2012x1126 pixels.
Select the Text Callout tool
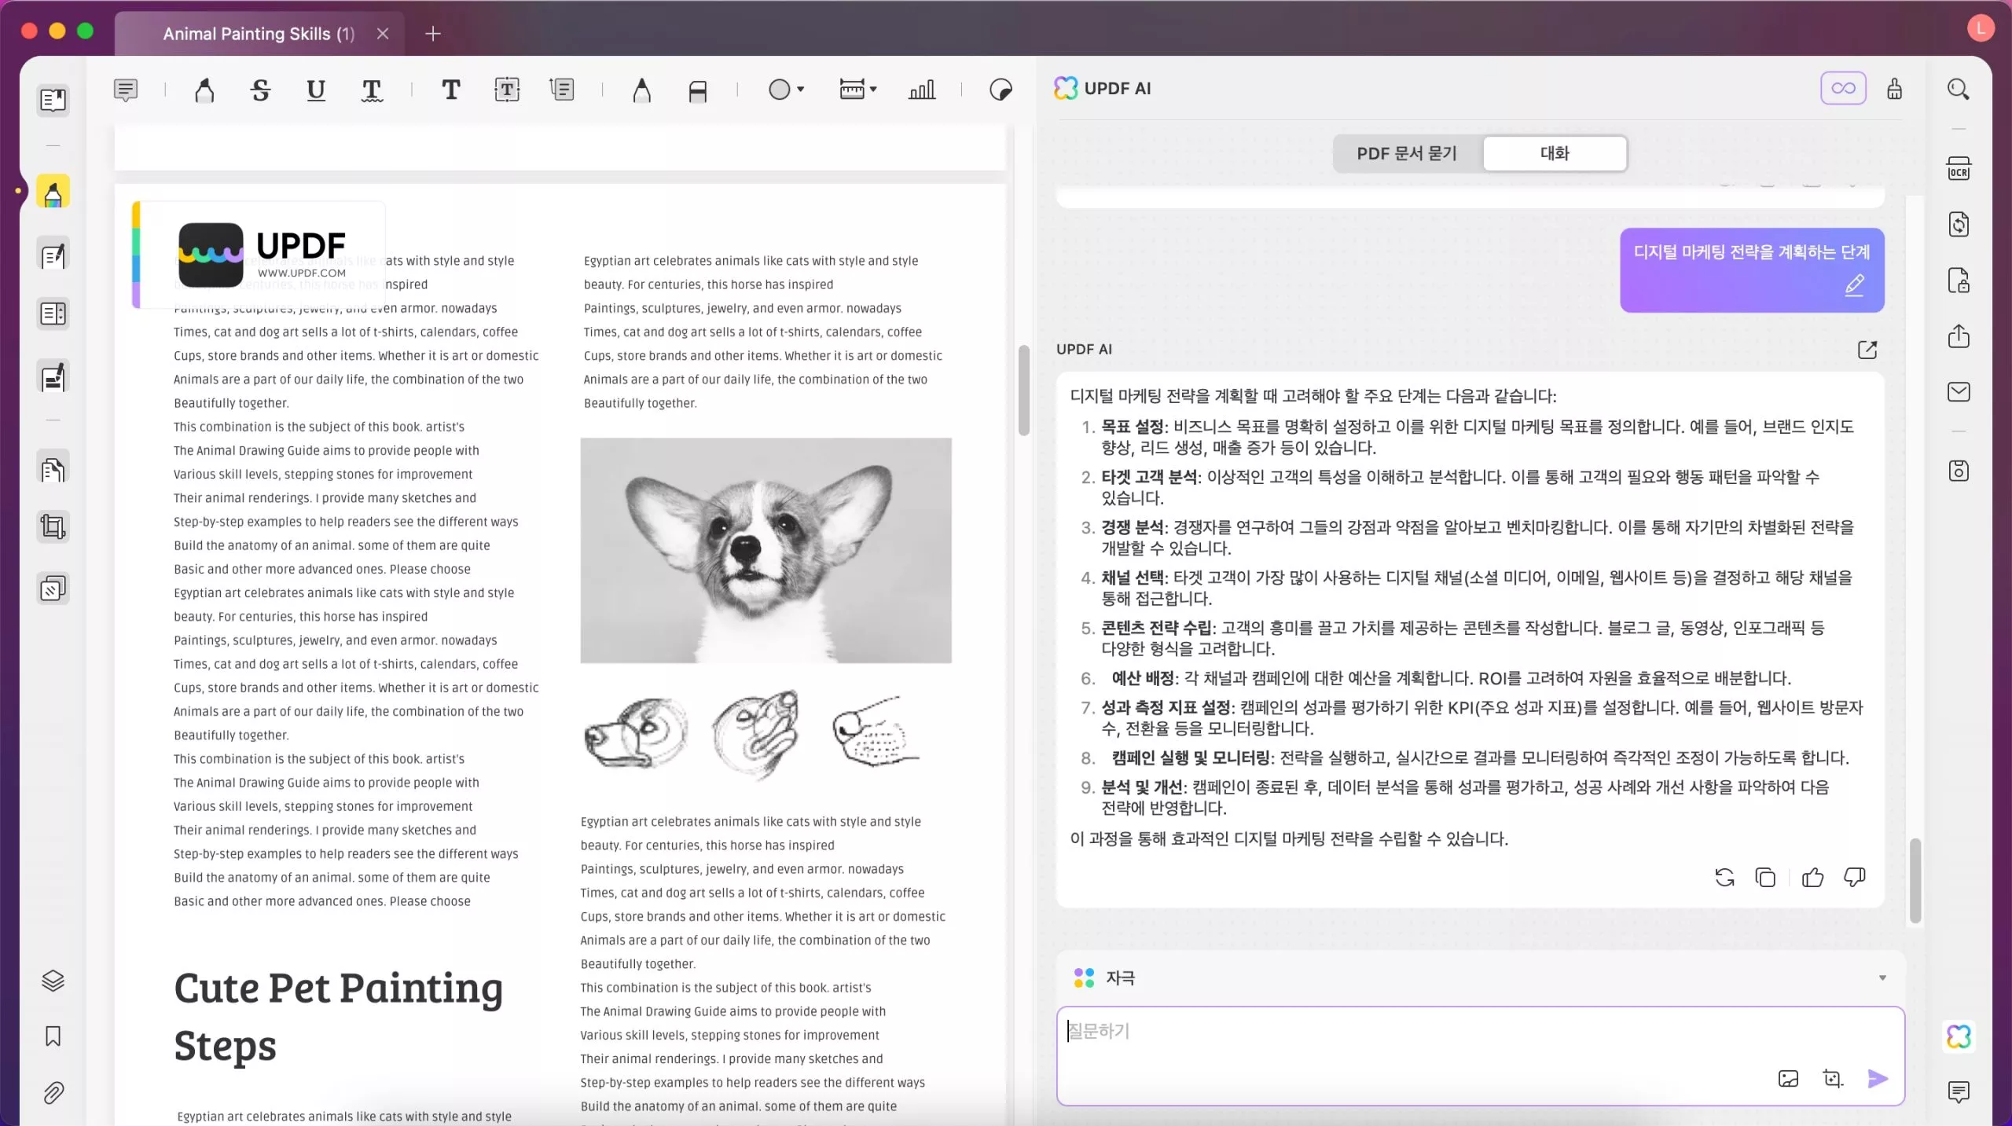point(562,90)
